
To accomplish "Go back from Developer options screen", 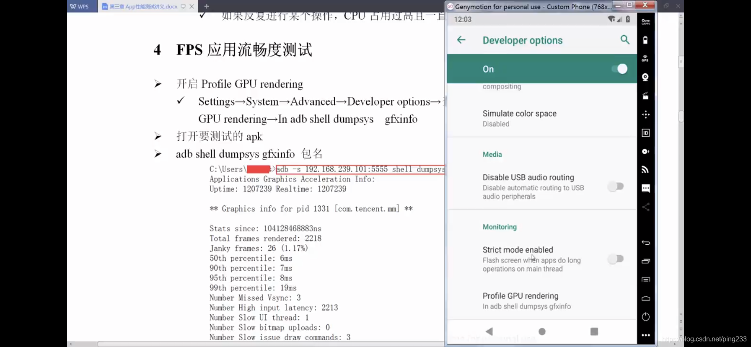I will 461,40.
